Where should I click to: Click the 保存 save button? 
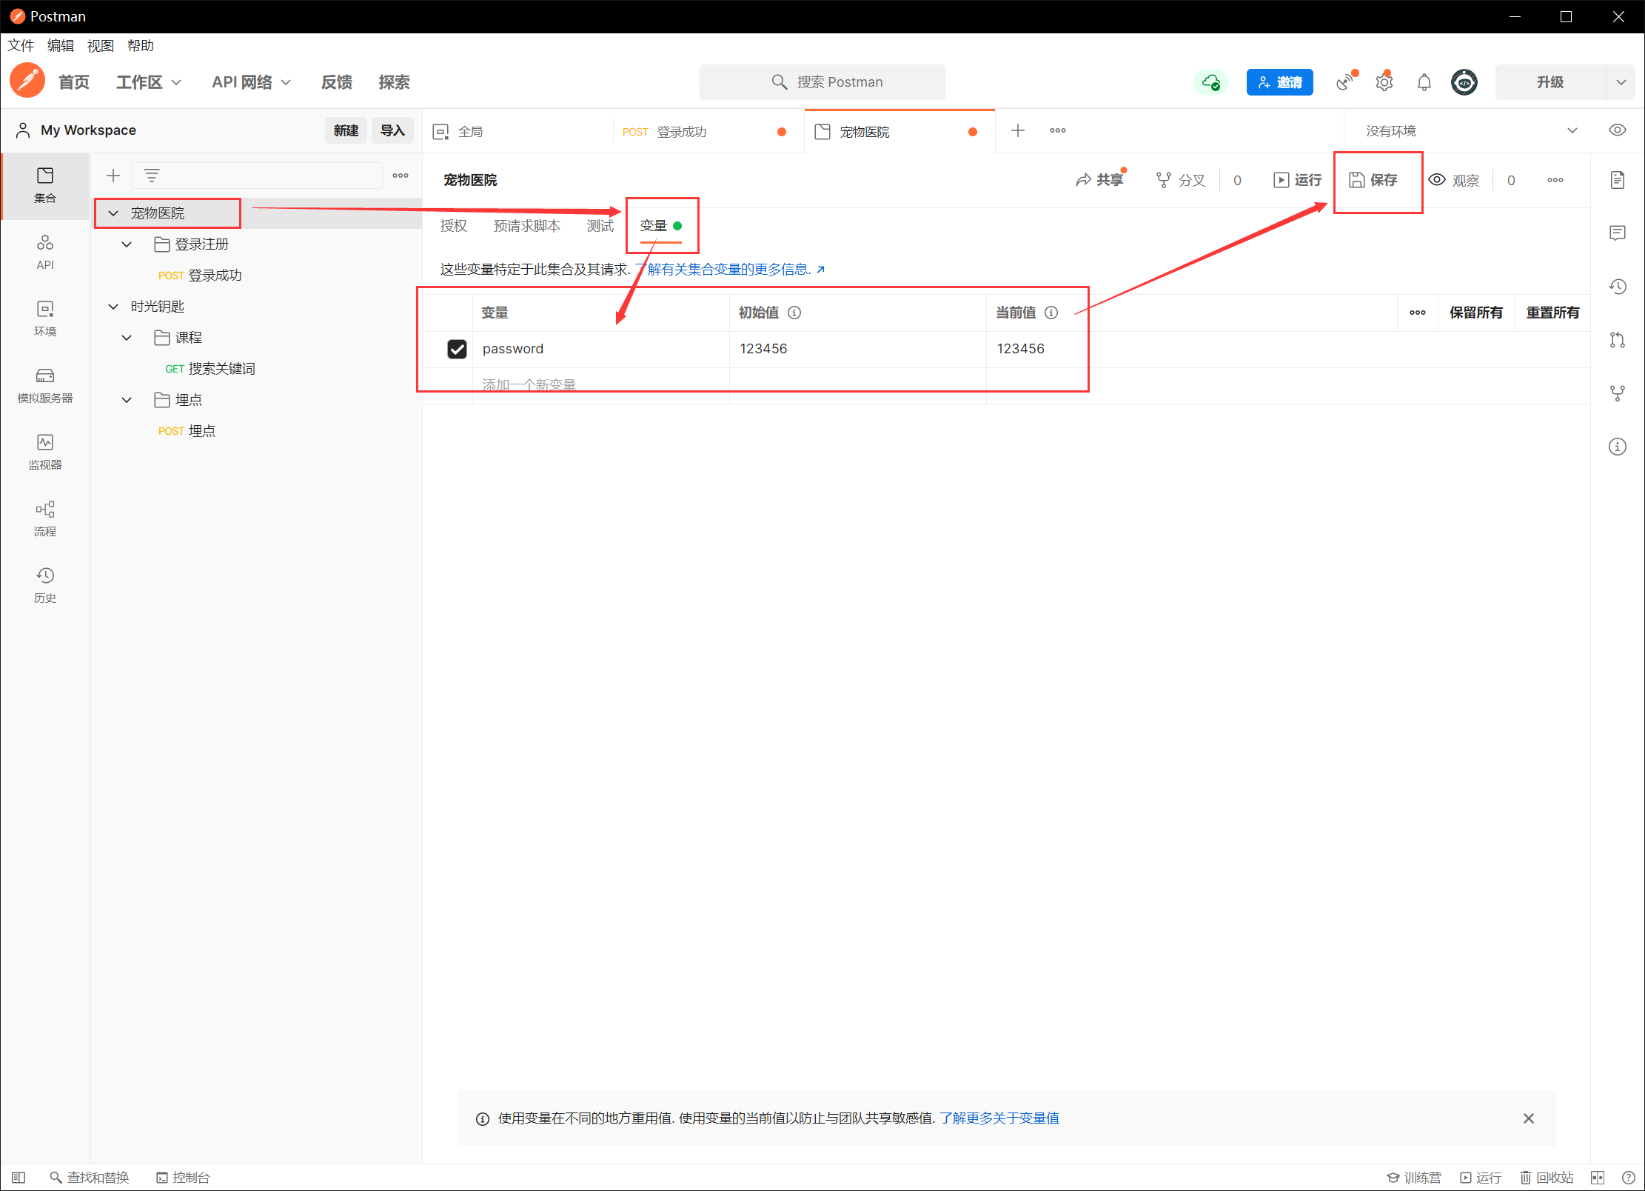point(1373,180)
